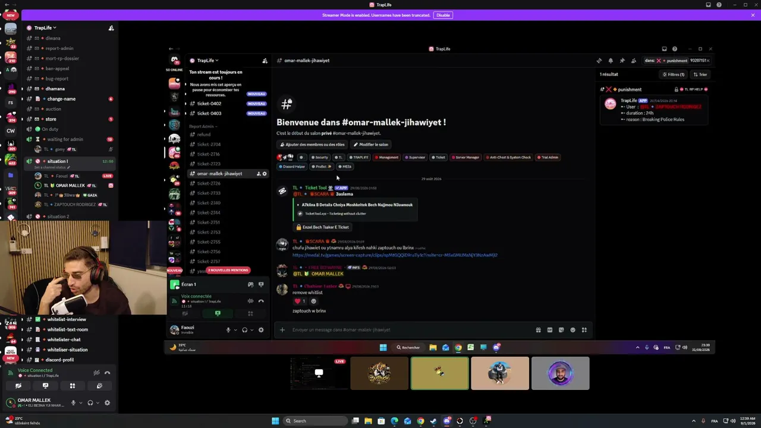Select the change-name channel
761x428 pixels.
pos(61,99)
